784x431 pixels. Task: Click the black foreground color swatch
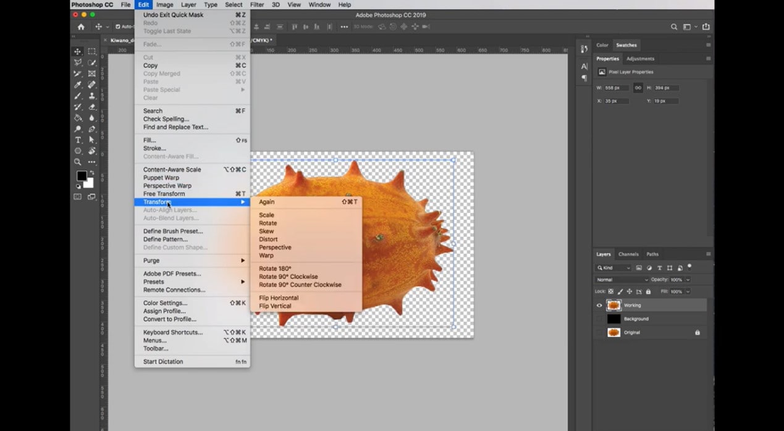coord(82,176)
